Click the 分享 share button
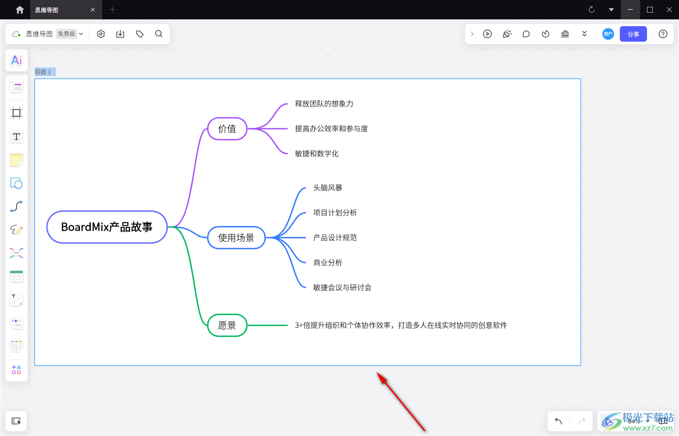The width and height of the screenshot is (679, 436). click(633, 34)
